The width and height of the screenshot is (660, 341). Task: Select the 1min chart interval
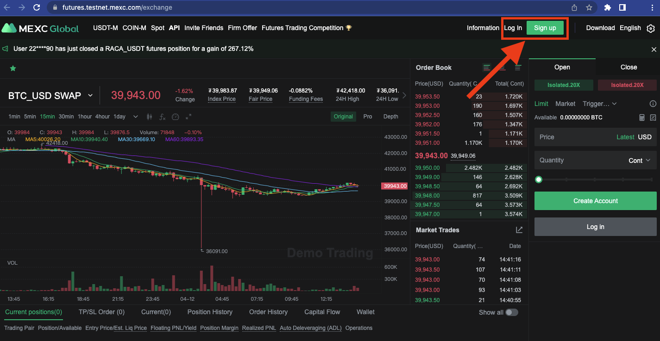point(14,117)
